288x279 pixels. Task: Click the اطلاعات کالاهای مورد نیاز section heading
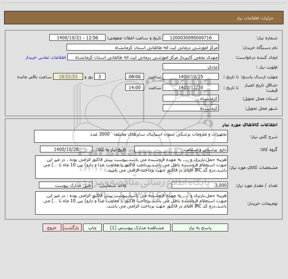click(250, 125)
